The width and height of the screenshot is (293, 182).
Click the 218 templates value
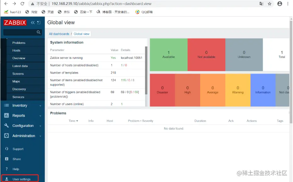pos(113,73)
